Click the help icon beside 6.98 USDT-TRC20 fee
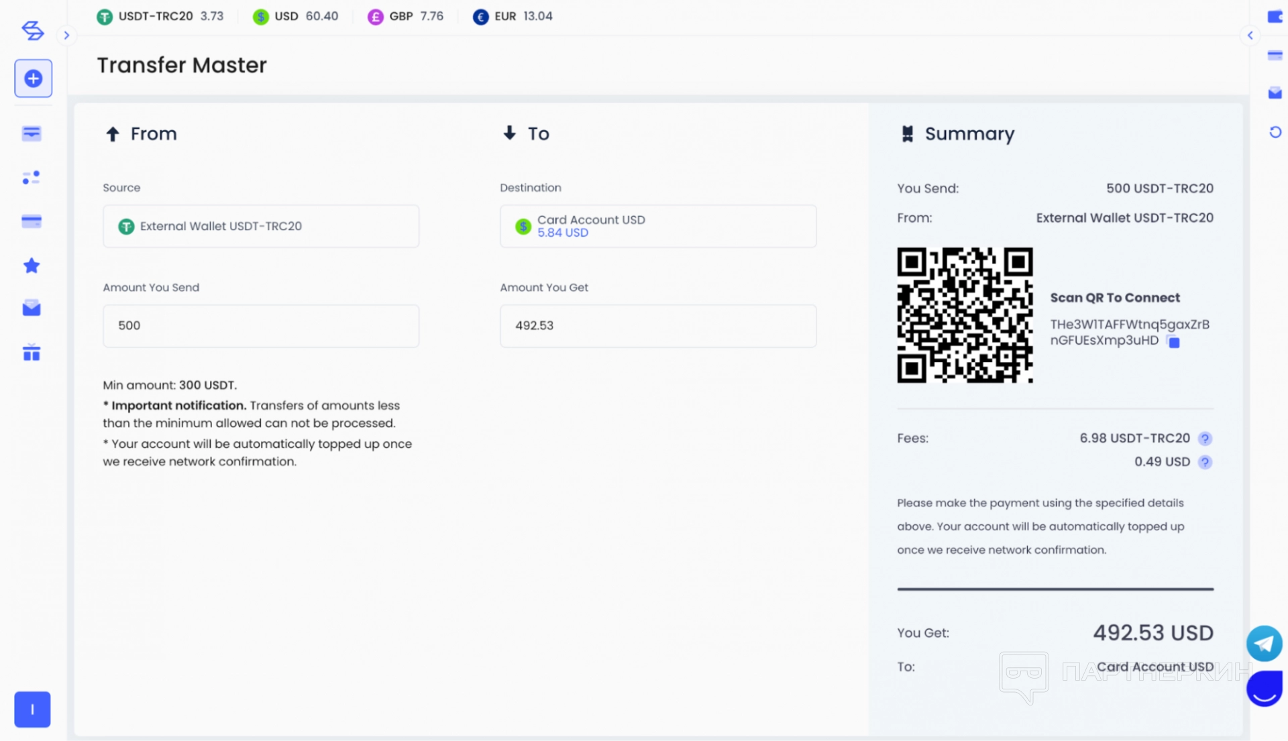This screenshot has height=741, width=1288. 1205,439
